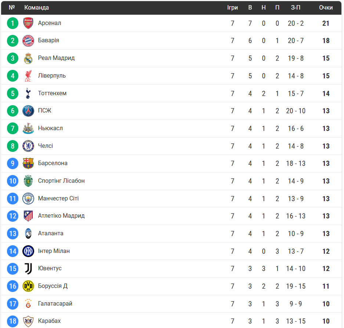Click the Juventus logo
Screen dimensions: 344x328
coord(28,268)
